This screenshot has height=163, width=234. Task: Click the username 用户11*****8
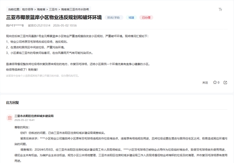(x=15, y=25)
